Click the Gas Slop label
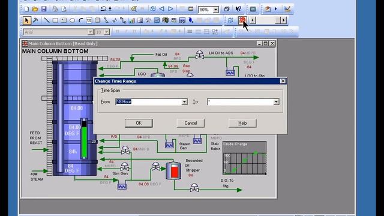This screenshot has height=216, width=384. [186, 68]
